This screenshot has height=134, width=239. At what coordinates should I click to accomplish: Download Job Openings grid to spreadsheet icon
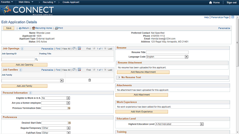[x=79, y=48]
